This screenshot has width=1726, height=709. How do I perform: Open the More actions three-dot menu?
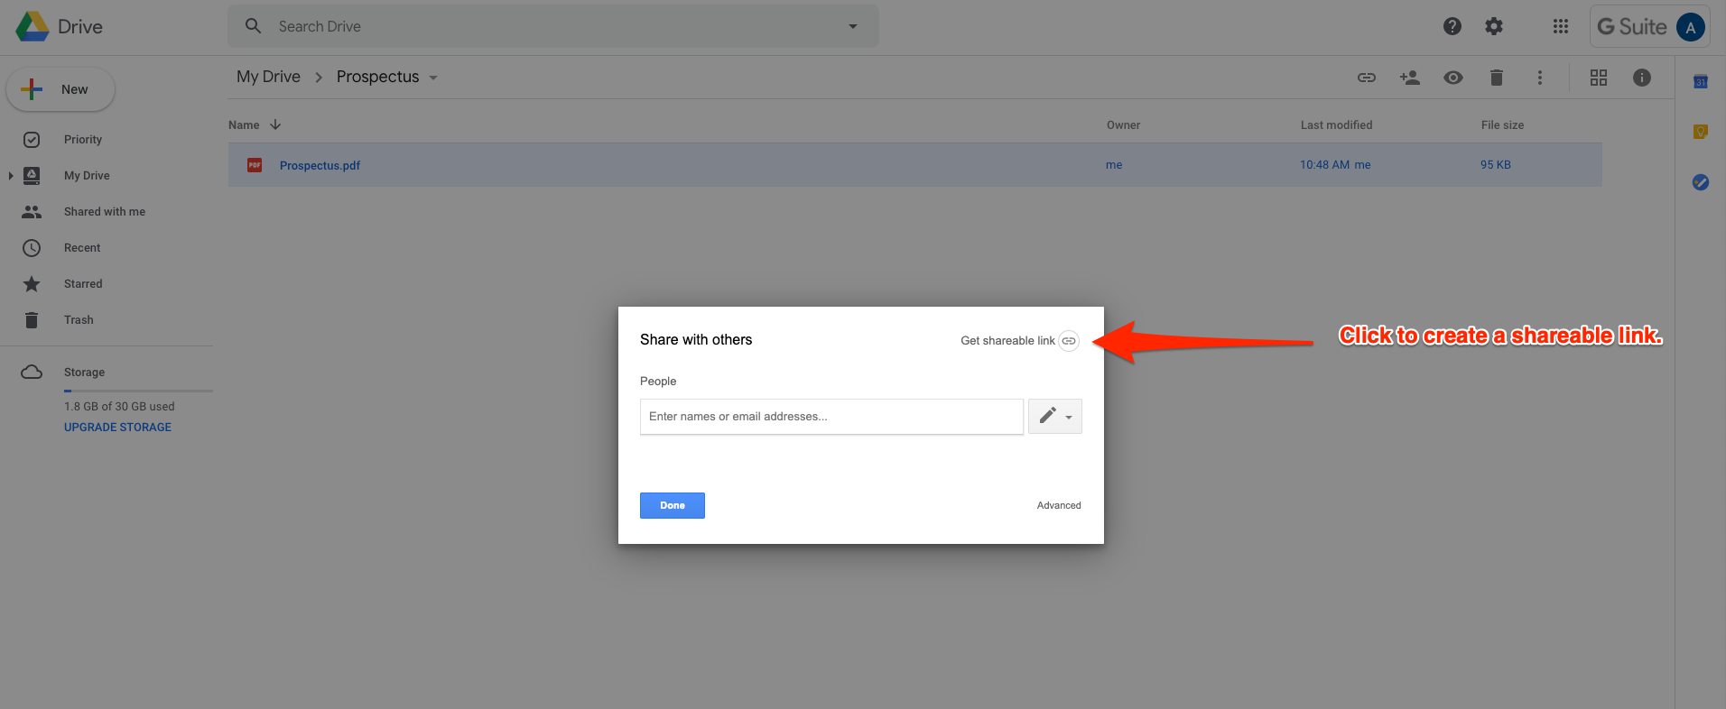click(1540, 78)
